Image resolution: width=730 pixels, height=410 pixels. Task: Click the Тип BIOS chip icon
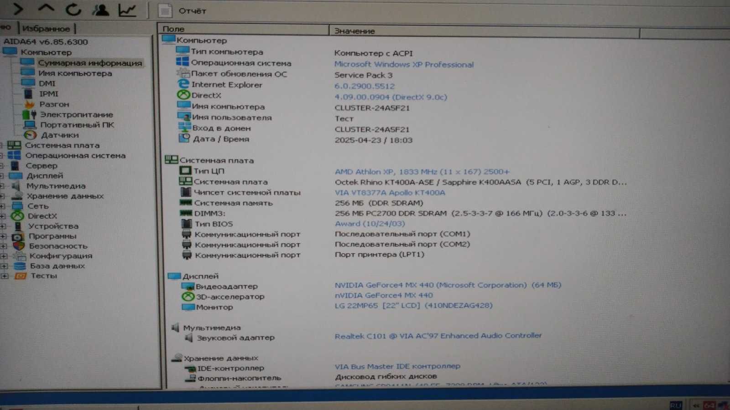click(186, 223)
